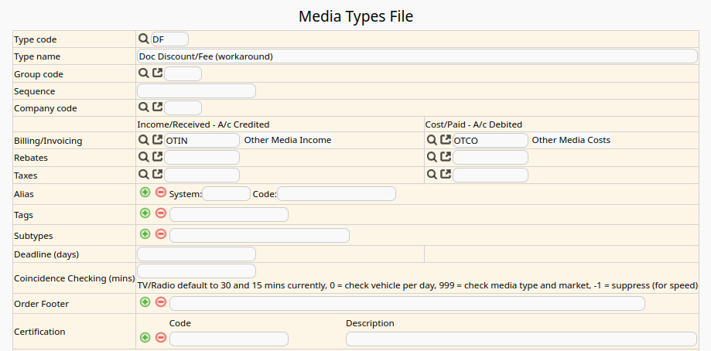The height and width of the screenshot is (351, 711).
Task: Click the Company code search magnifier icon
Action: [x=144, y=107]
